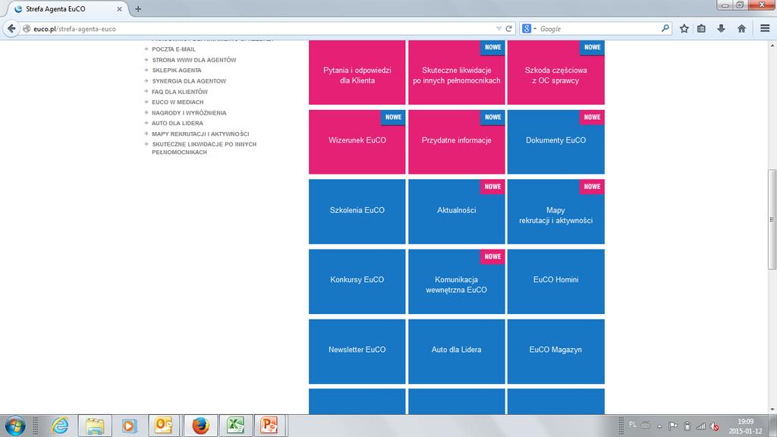Reload the page with the refresh icon
777x437 pixels.
tap(508, 29)
